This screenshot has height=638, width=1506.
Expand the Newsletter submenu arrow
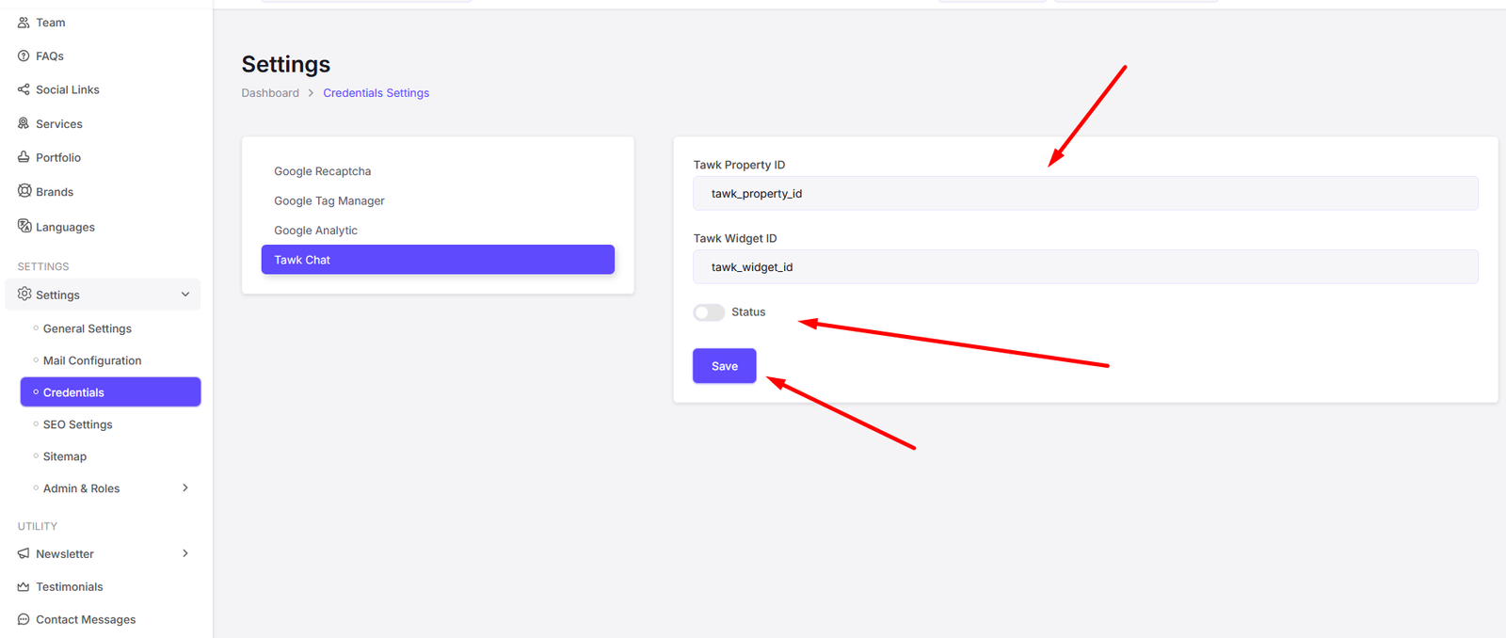coord(185,553)
